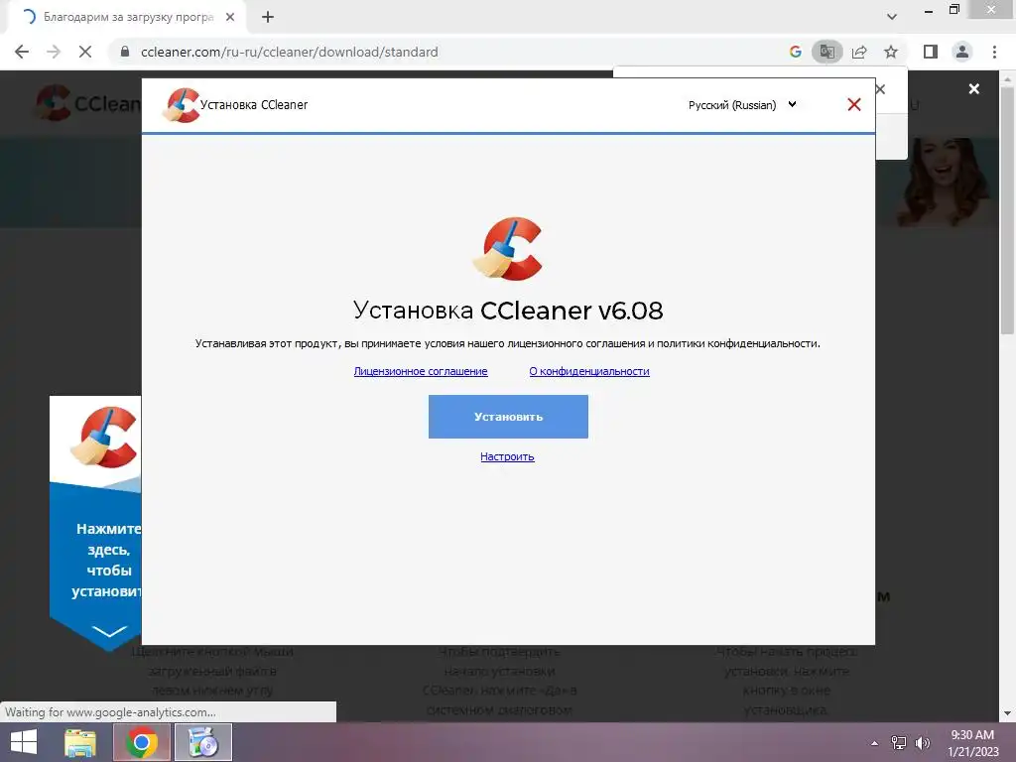Show hidden system tray icons
The height and width of the screenshot is (762, 1016).
pos(875,743)
